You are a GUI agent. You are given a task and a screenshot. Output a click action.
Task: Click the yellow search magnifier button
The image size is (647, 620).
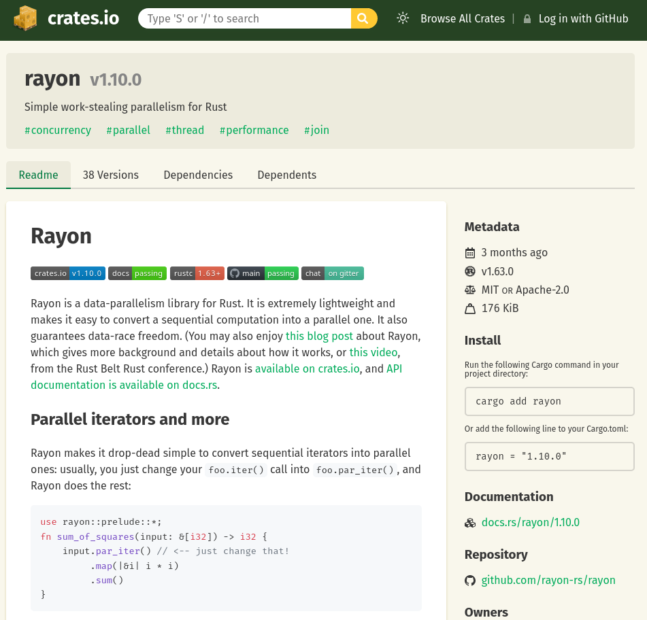pos(363,18)
